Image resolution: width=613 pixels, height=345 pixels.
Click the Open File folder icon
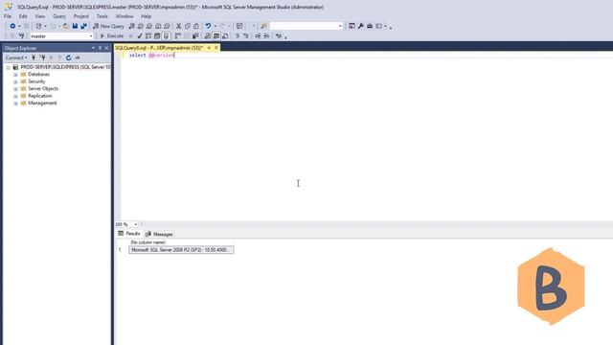click(66, 26)
